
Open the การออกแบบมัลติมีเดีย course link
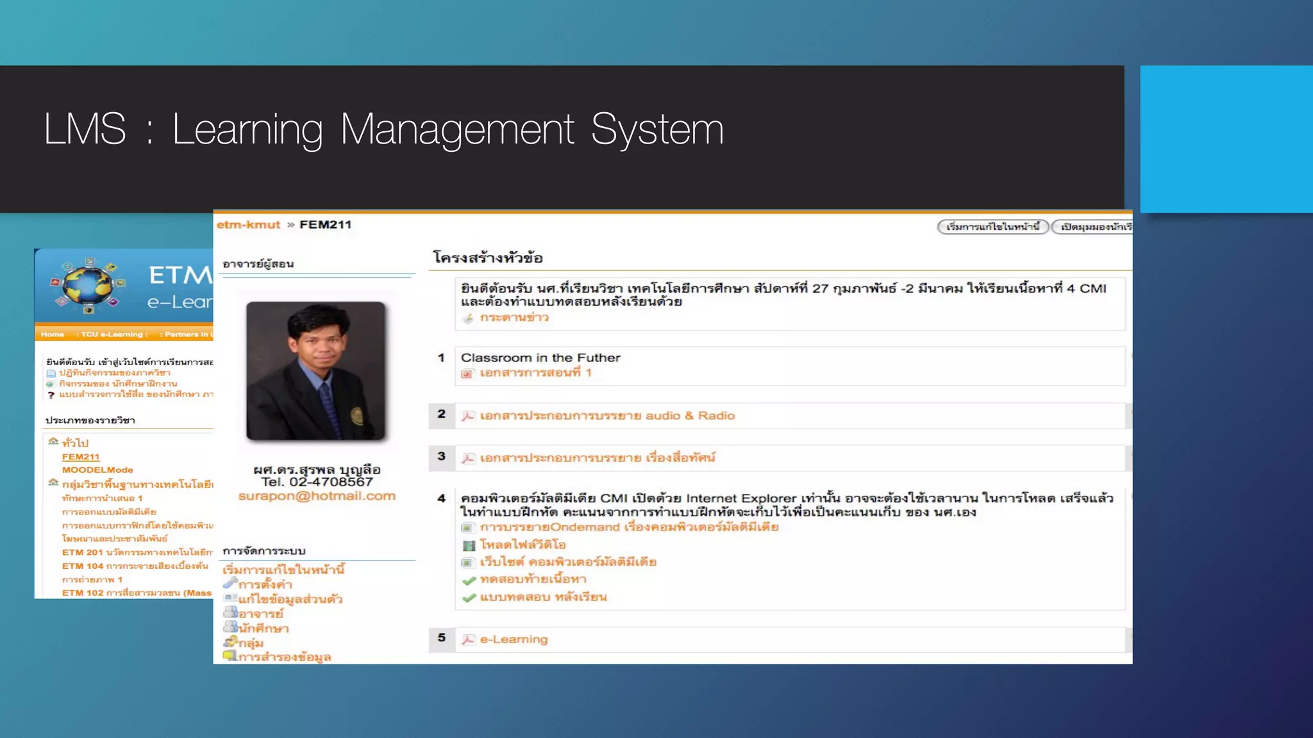point(109,512)
